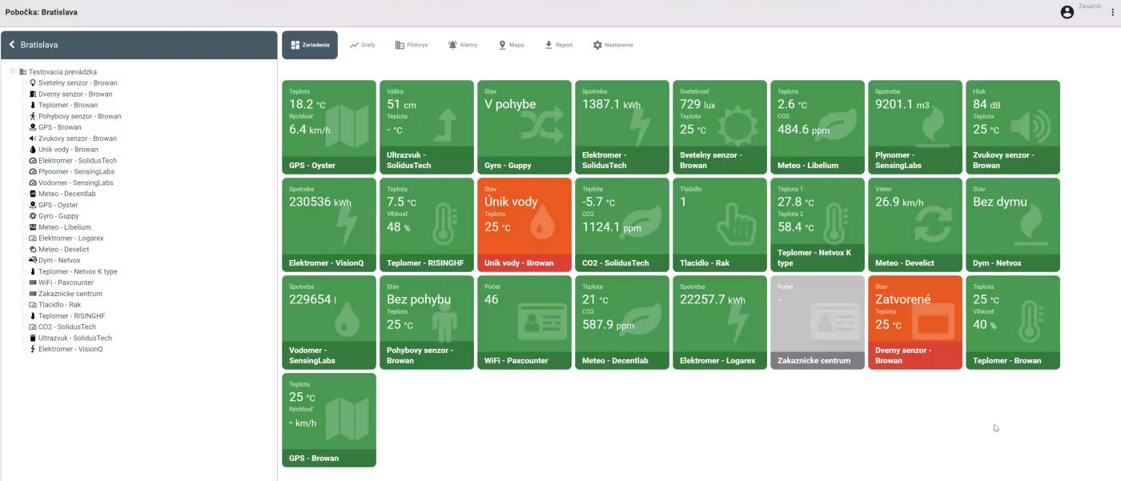Click the user account avatar icon
The image size is (1121, 481).
[x=1067, y=12]
